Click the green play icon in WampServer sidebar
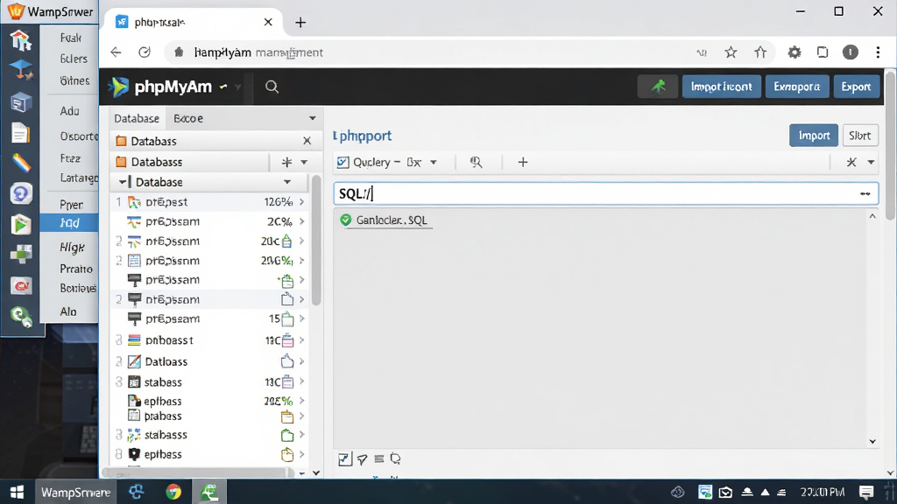897x504 pixels. [21, 225]
